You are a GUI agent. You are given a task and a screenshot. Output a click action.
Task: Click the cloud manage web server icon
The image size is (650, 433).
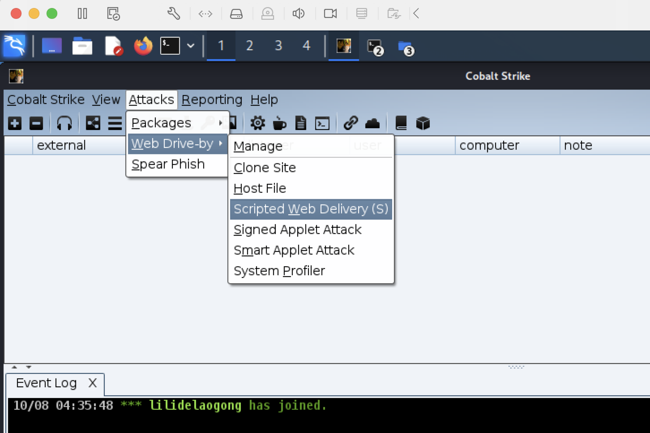(x=372, y=124)
